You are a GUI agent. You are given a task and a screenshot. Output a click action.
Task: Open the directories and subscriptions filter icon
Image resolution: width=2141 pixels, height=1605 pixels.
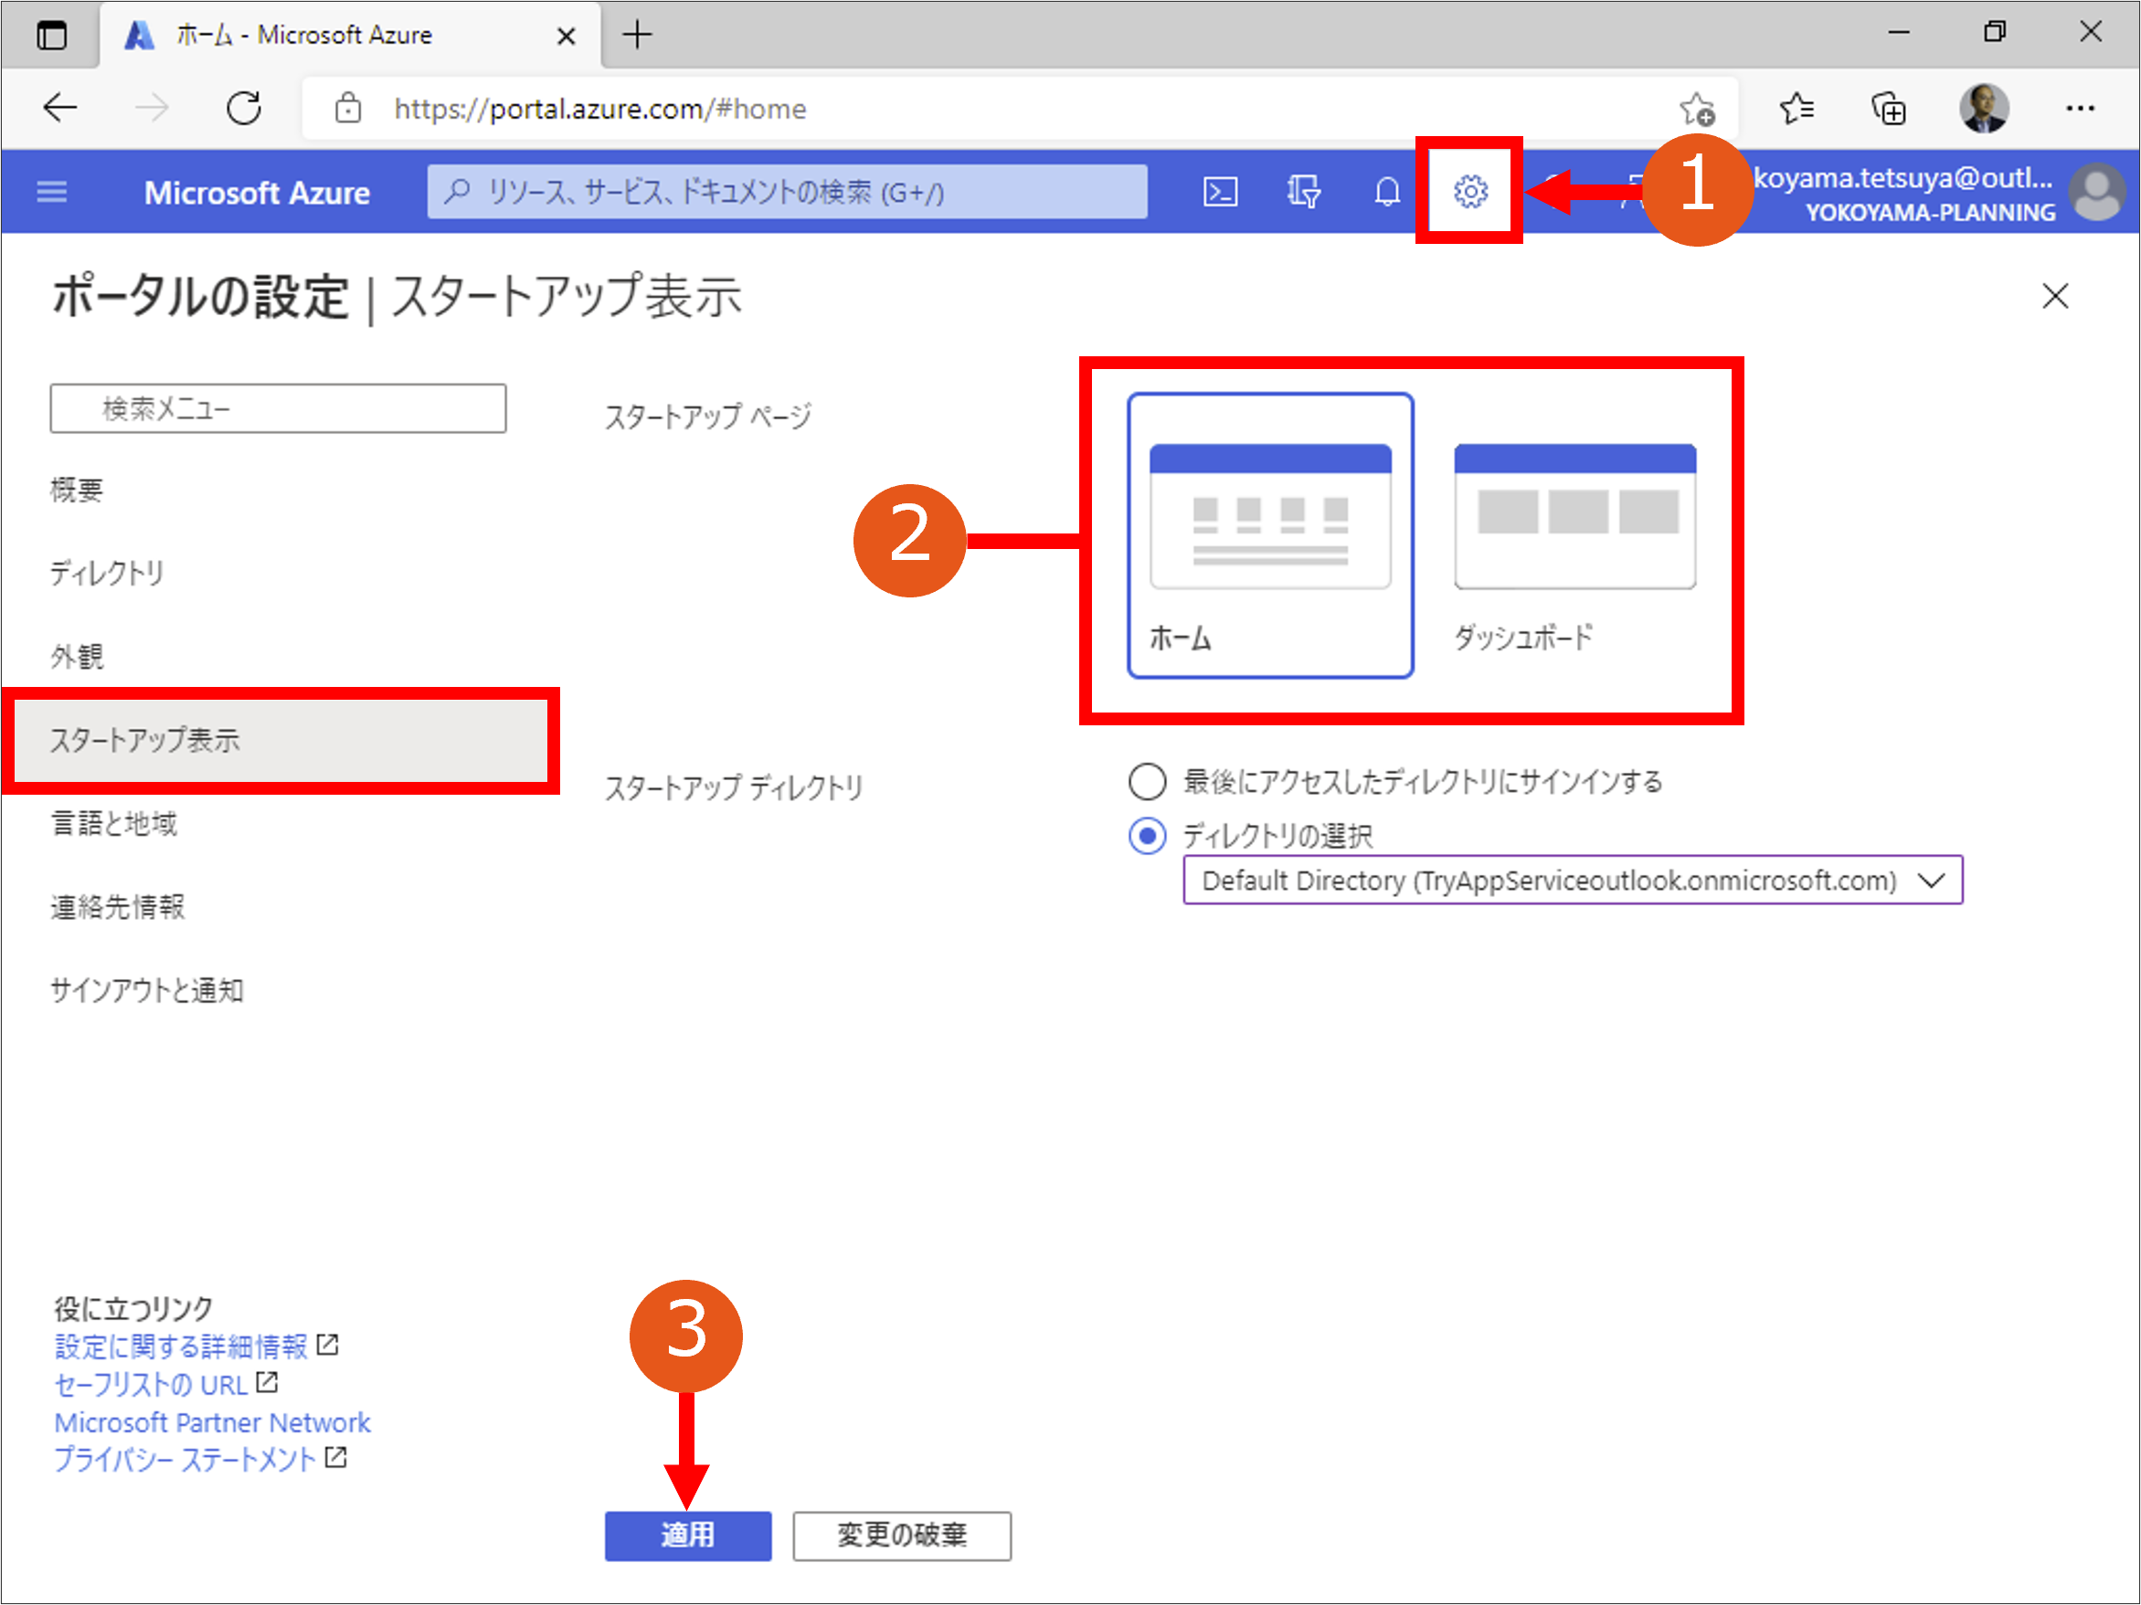[x=1303, y=192]
